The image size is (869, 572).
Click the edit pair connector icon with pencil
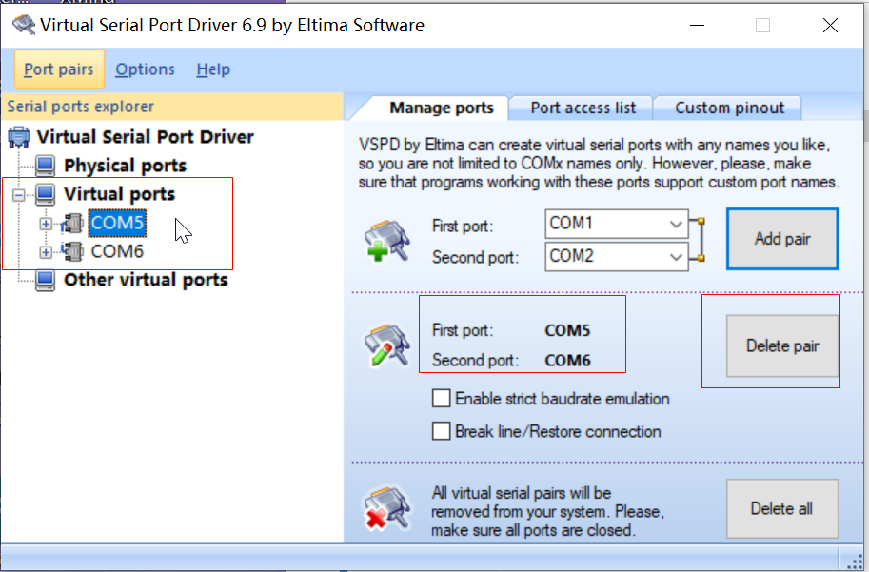click(x=386, y=345)
